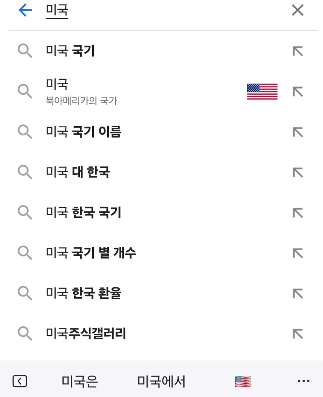This screenshot has height=397, width=323.
Task: Tap the query-insert arrow for 미국 국기 이름
Action: 297,132
